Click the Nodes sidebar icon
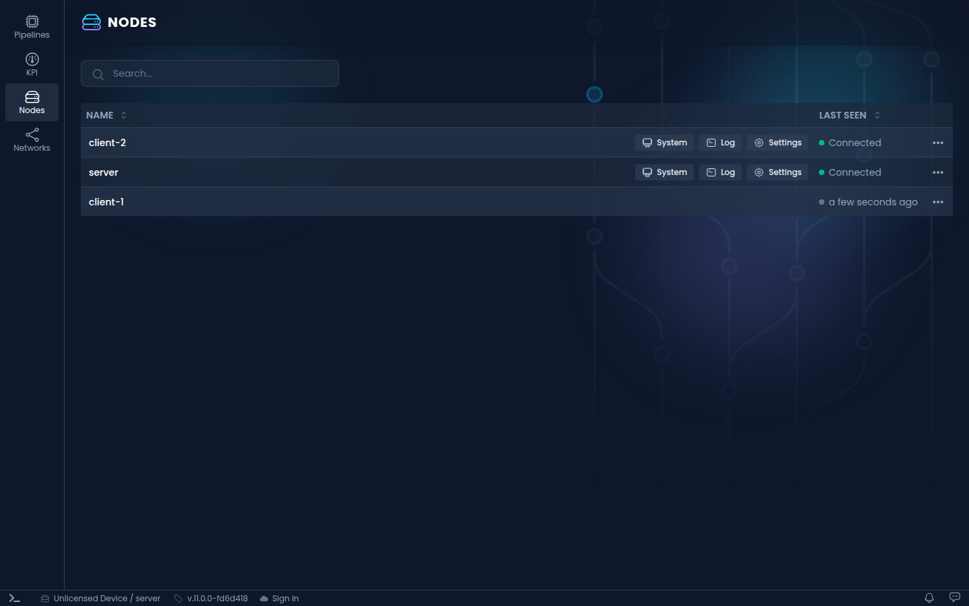Viewport: 969px width, 606px height. click(32, 102)
